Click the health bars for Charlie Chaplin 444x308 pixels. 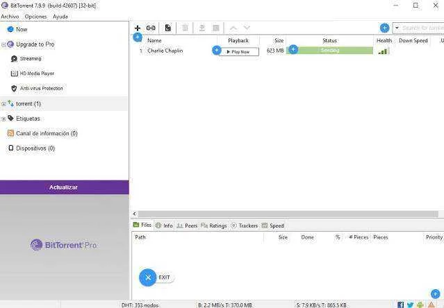pos(384,51)
